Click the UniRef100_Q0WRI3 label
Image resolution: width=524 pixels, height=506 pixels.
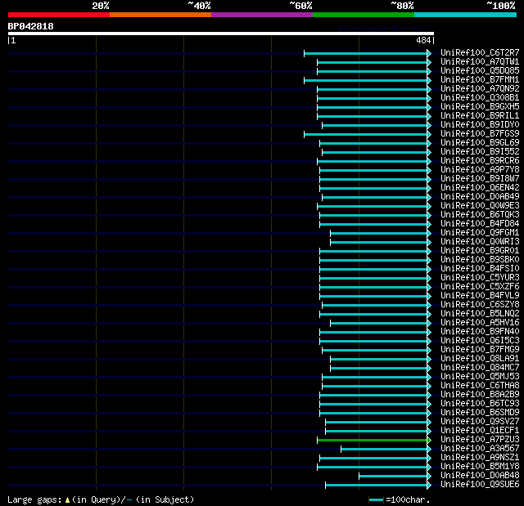(480, 242)
